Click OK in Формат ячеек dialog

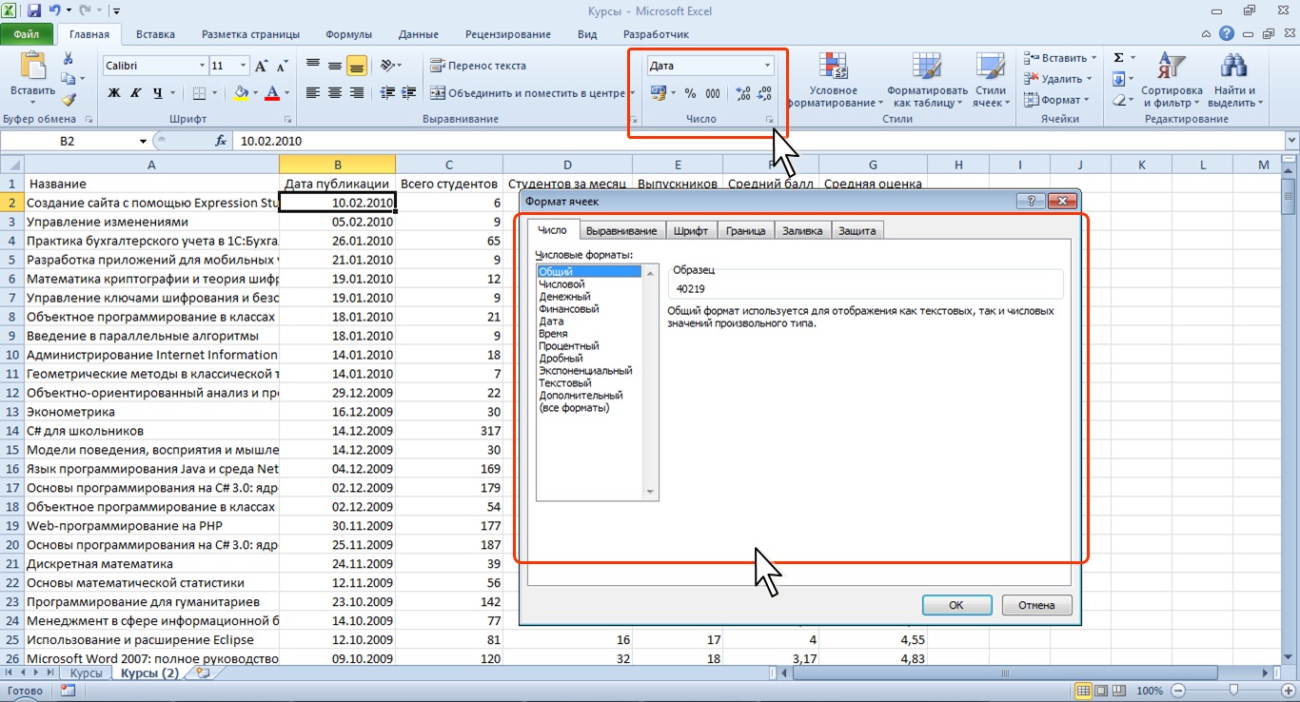(956, 605)
